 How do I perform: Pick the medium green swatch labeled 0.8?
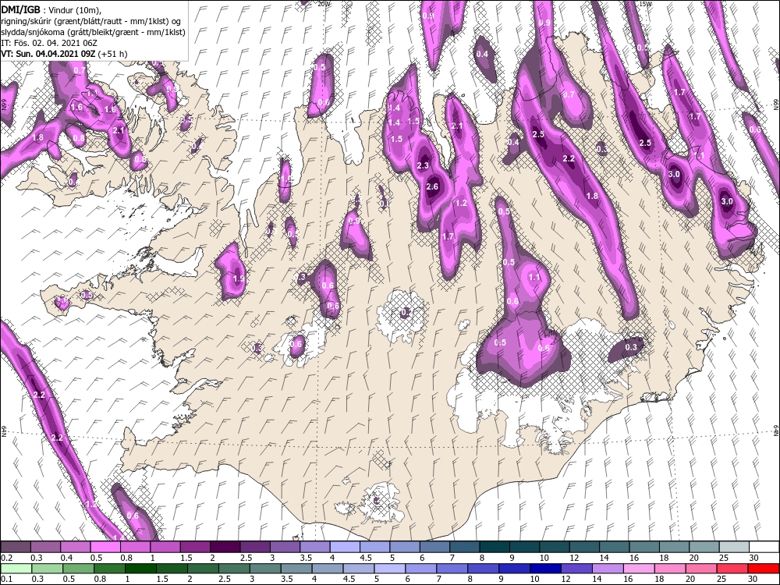109,569
